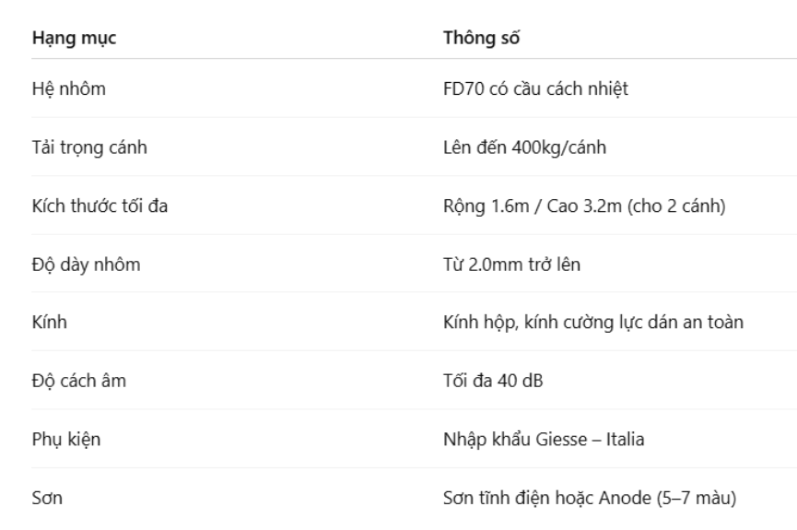The height and width of the screenshot is (530, 797).
Task: Click 'Lên đến 400kg/cánh' value
Action: [x=524, y=147]
